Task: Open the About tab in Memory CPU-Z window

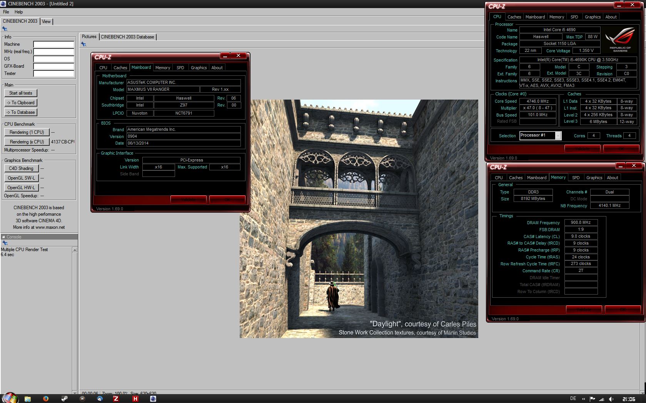Action: [613, 178]
